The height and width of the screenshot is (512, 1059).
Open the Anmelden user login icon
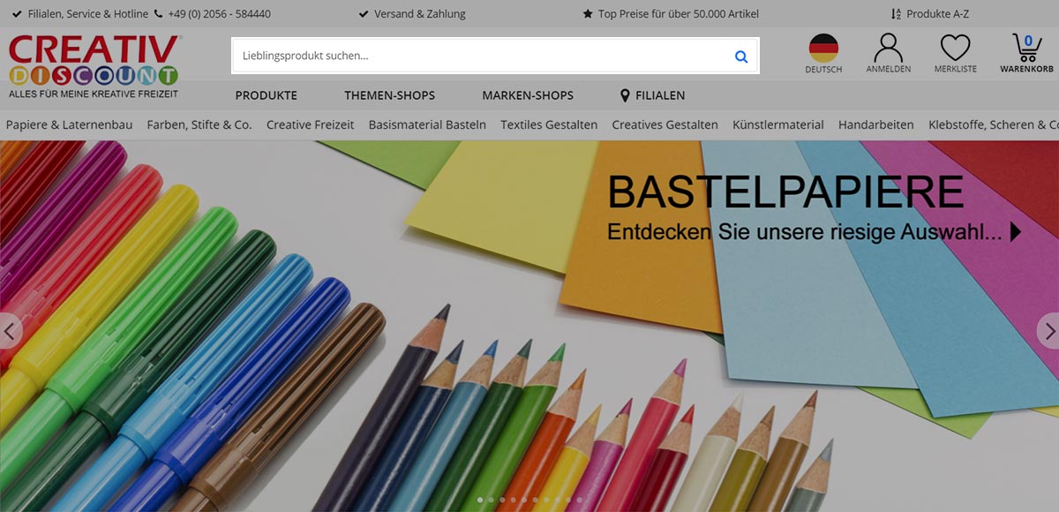888,53
